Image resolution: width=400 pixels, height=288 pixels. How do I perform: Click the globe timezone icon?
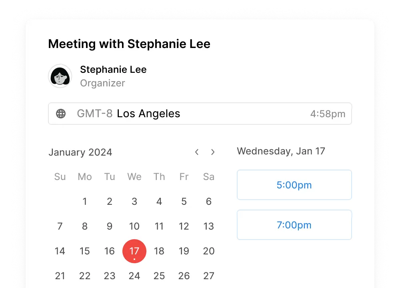[61, 114]
